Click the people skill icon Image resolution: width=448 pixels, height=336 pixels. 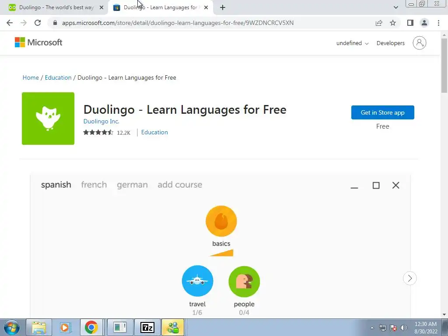(x=244, y=281)
